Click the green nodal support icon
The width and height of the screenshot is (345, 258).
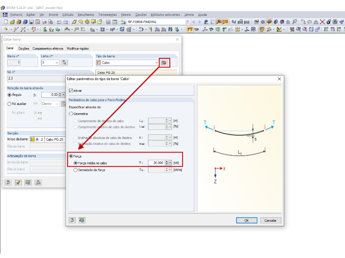click(x=44, y=29)
